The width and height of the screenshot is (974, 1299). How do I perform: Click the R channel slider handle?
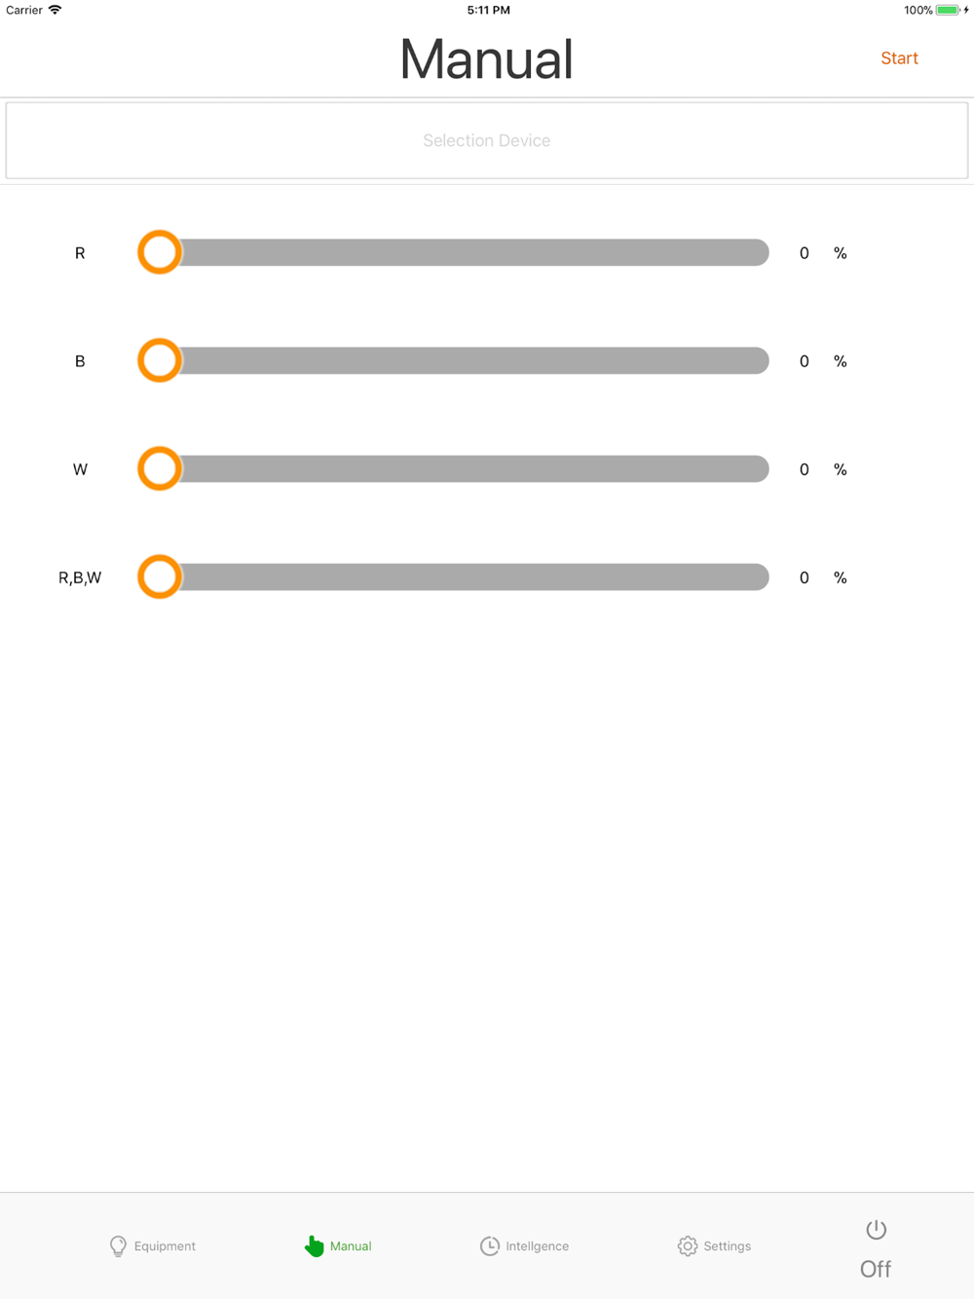160,252
